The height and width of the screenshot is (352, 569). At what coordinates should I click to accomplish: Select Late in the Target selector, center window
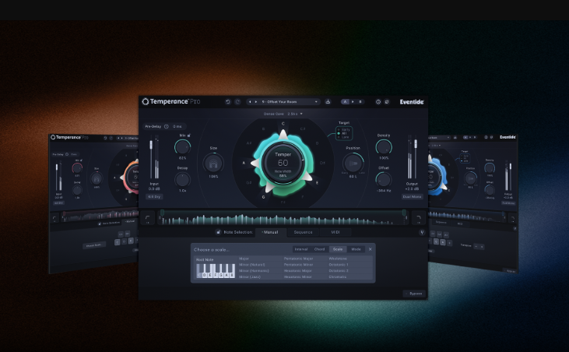pyautogui.click(x=343, y=137)
